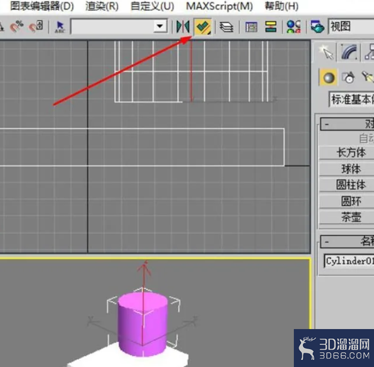Click the 圆柱体 button
The image size is (374, 367).
(x=347, y=185)
